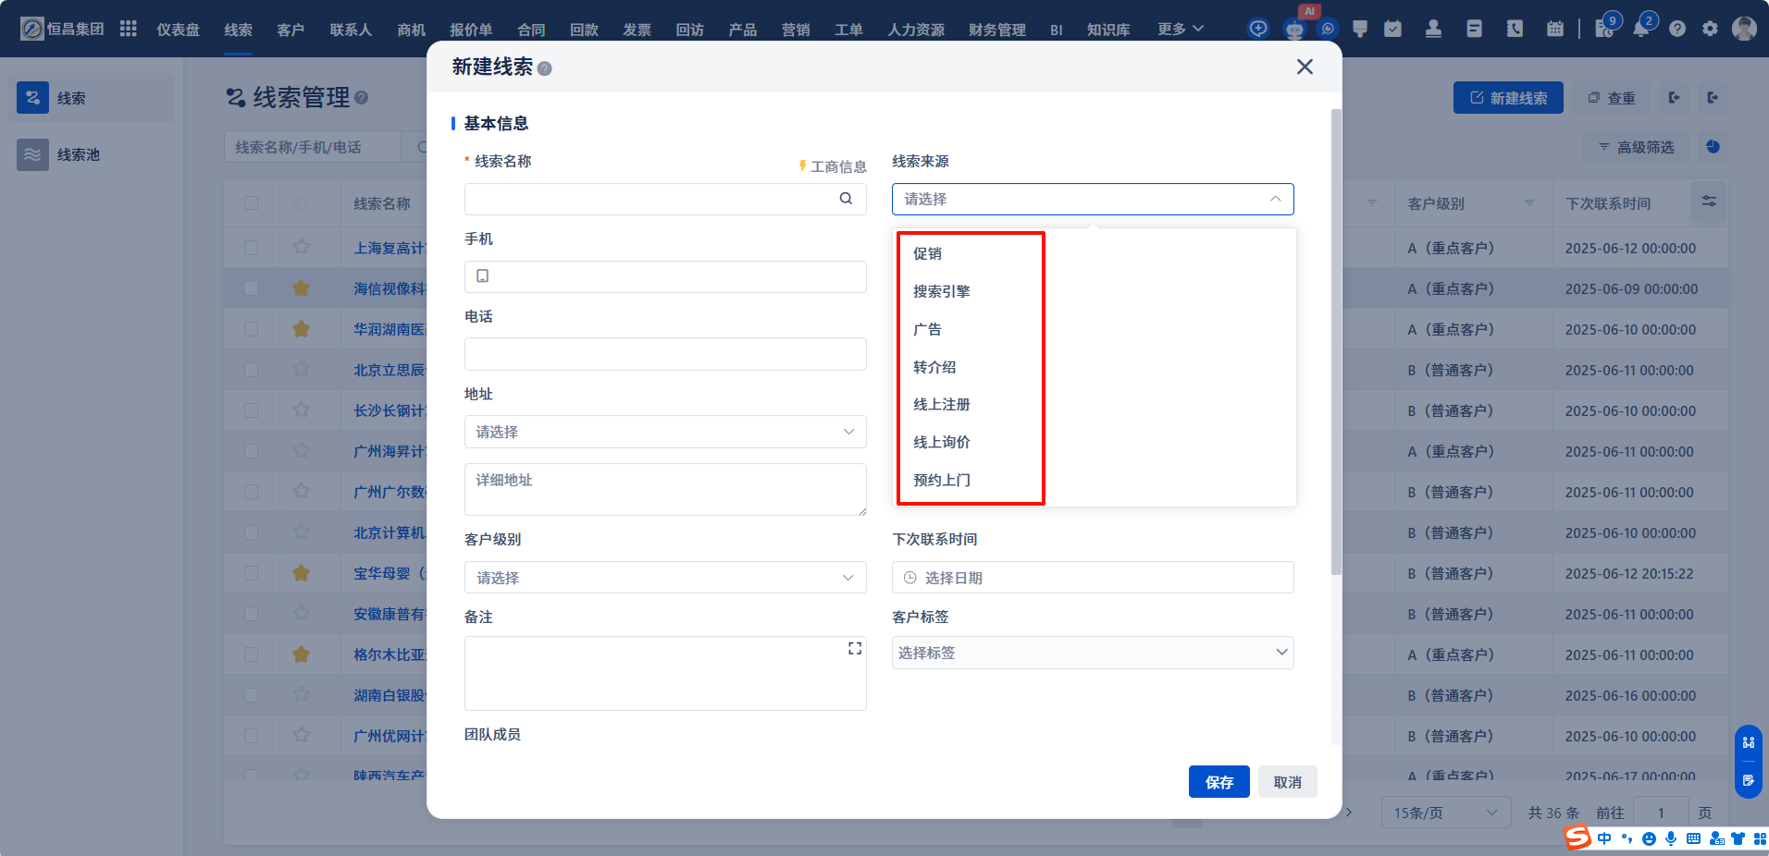
Task: Toggle the favorite star for 格尔木比亚 row
Action: pos(301,654)
